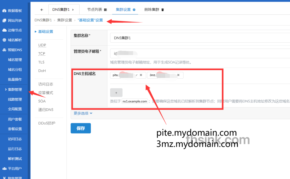Click the ns1.example.com example chip
The width and height of the screenshot is (290, 179).
(135, 101)
